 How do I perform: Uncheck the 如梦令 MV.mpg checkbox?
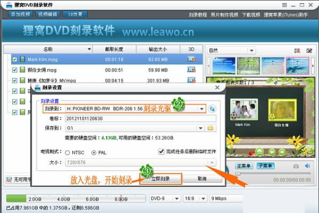14,80
